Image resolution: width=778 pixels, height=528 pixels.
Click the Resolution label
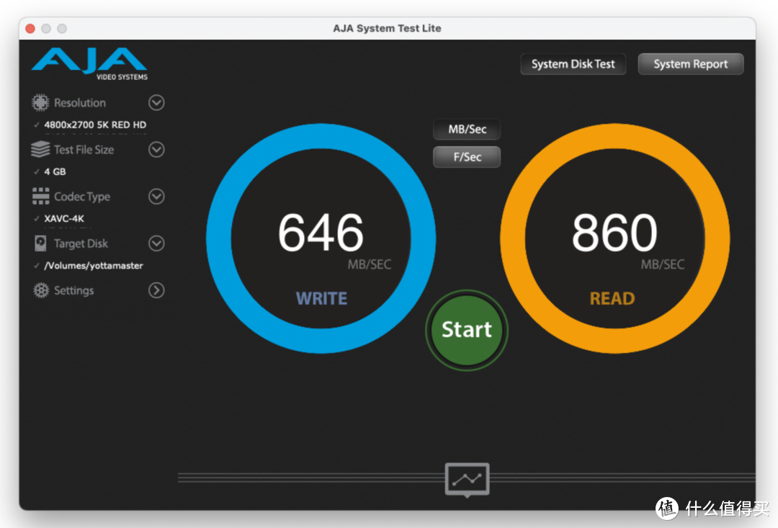(80, 103)
